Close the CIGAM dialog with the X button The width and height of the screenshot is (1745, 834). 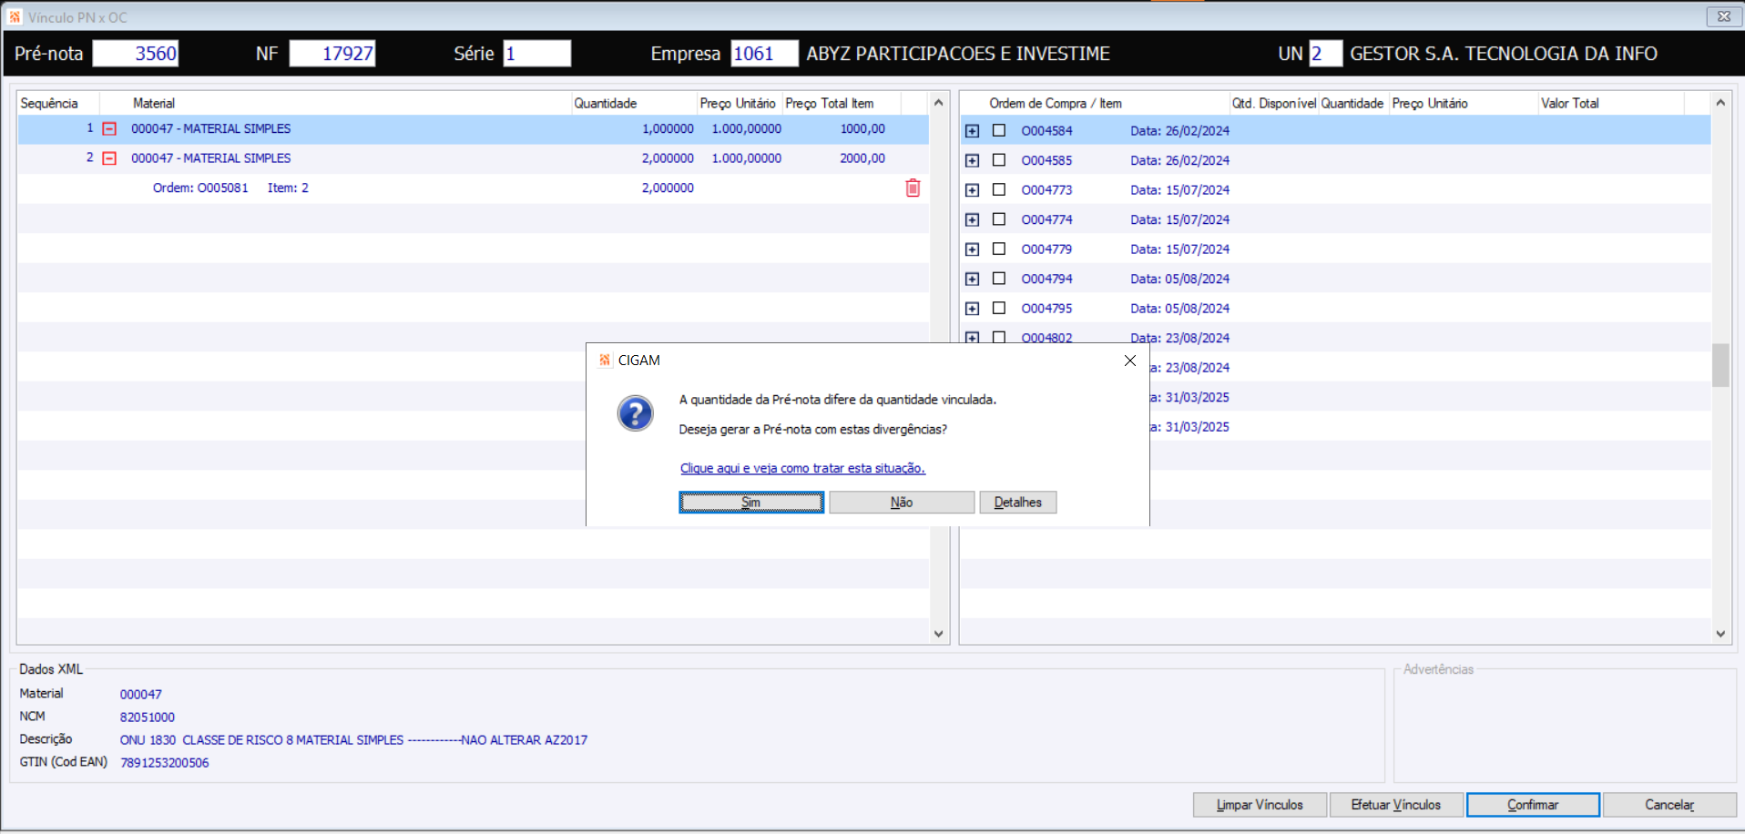coord(1130,361)
